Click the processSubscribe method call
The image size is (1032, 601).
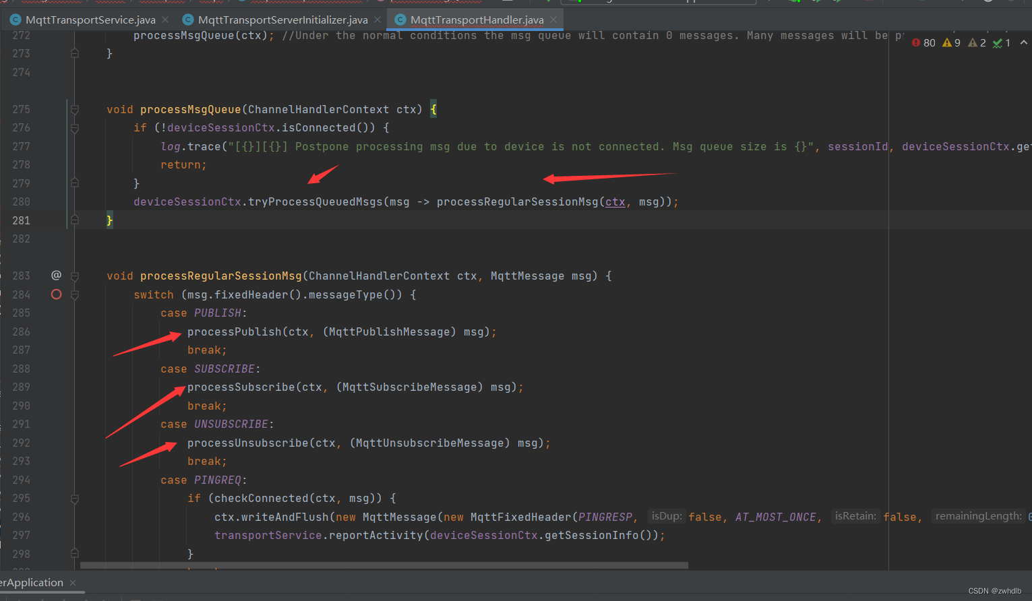(x=241, y=387)
